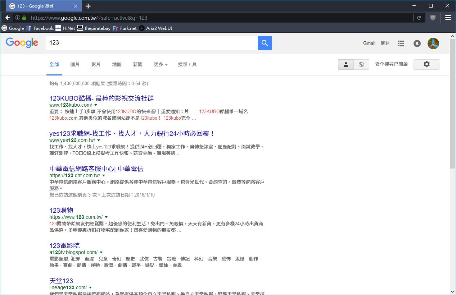Open Google notifications bell
The width and height of the screenshot is (456, 295).
point(417,43)
